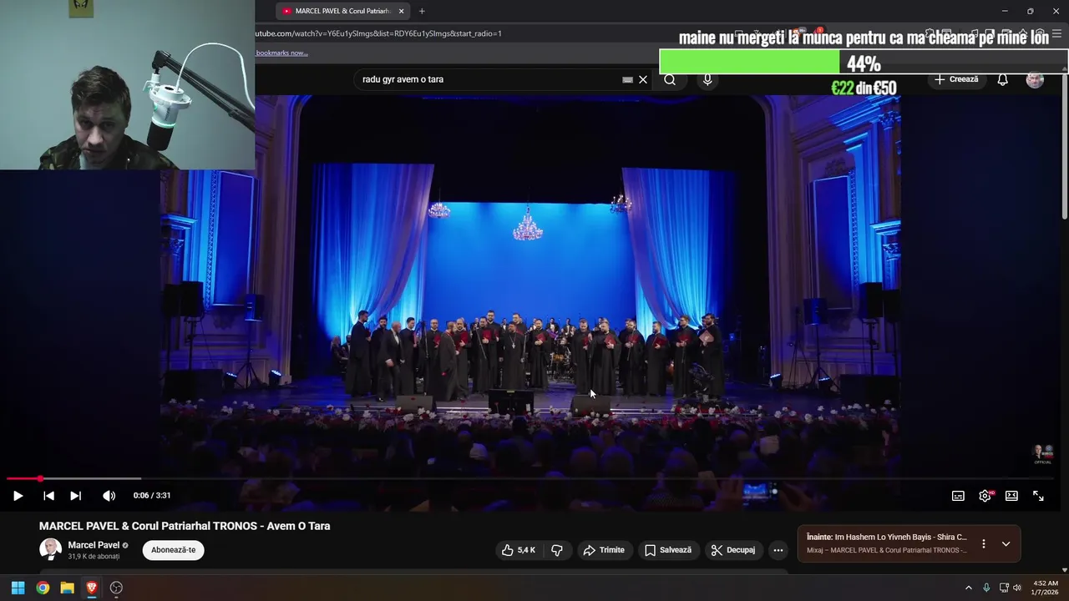Share video via Trimite button
The image size is (1069, 601).
tap(604, 550)
